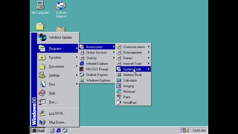Expand the Programs submenu arrow
The height and width of the screenshot is (134, 238).
[x=77, y=48]
